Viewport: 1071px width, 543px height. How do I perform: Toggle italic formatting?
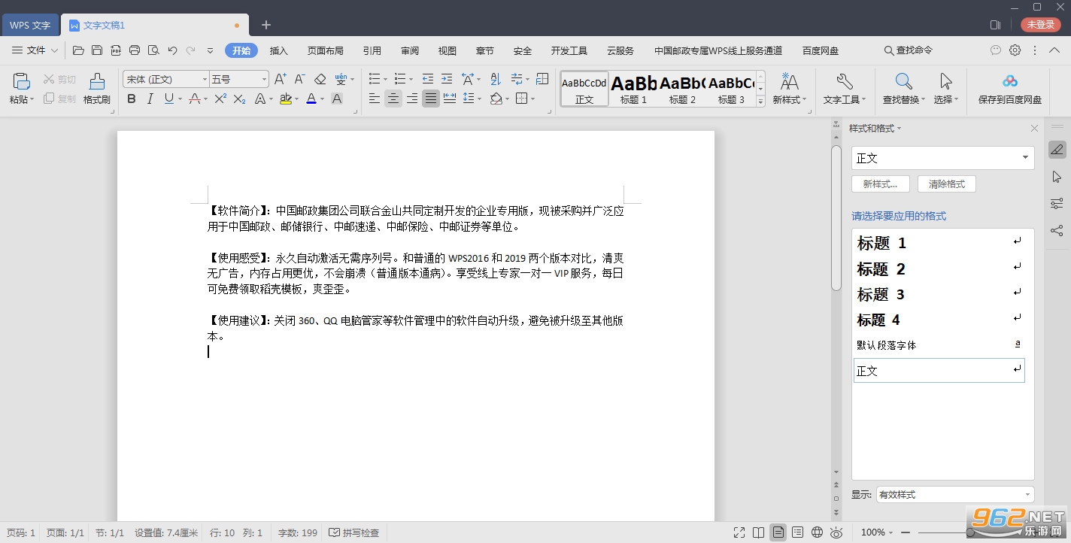(150, 99)
